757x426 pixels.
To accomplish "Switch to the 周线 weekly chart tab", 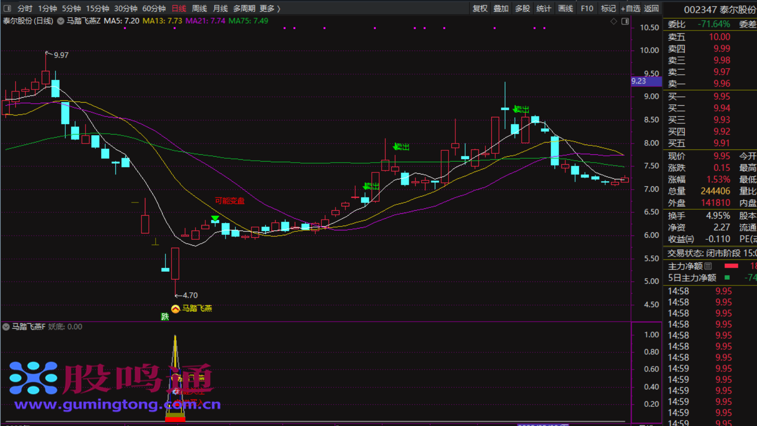I will tap(199, 8).
